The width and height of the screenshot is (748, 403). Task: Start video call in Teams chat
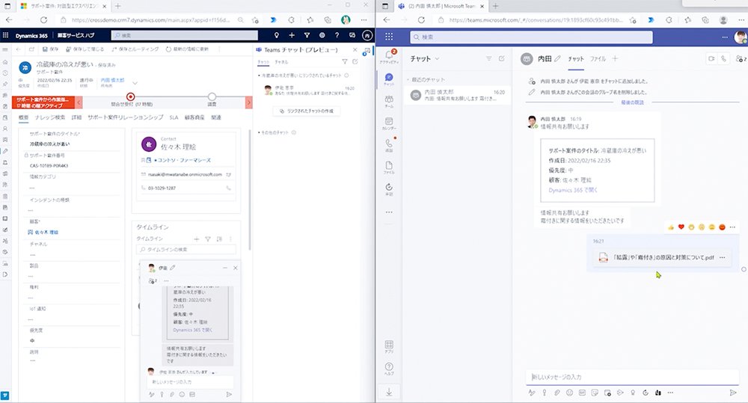[x=711, y=58]
